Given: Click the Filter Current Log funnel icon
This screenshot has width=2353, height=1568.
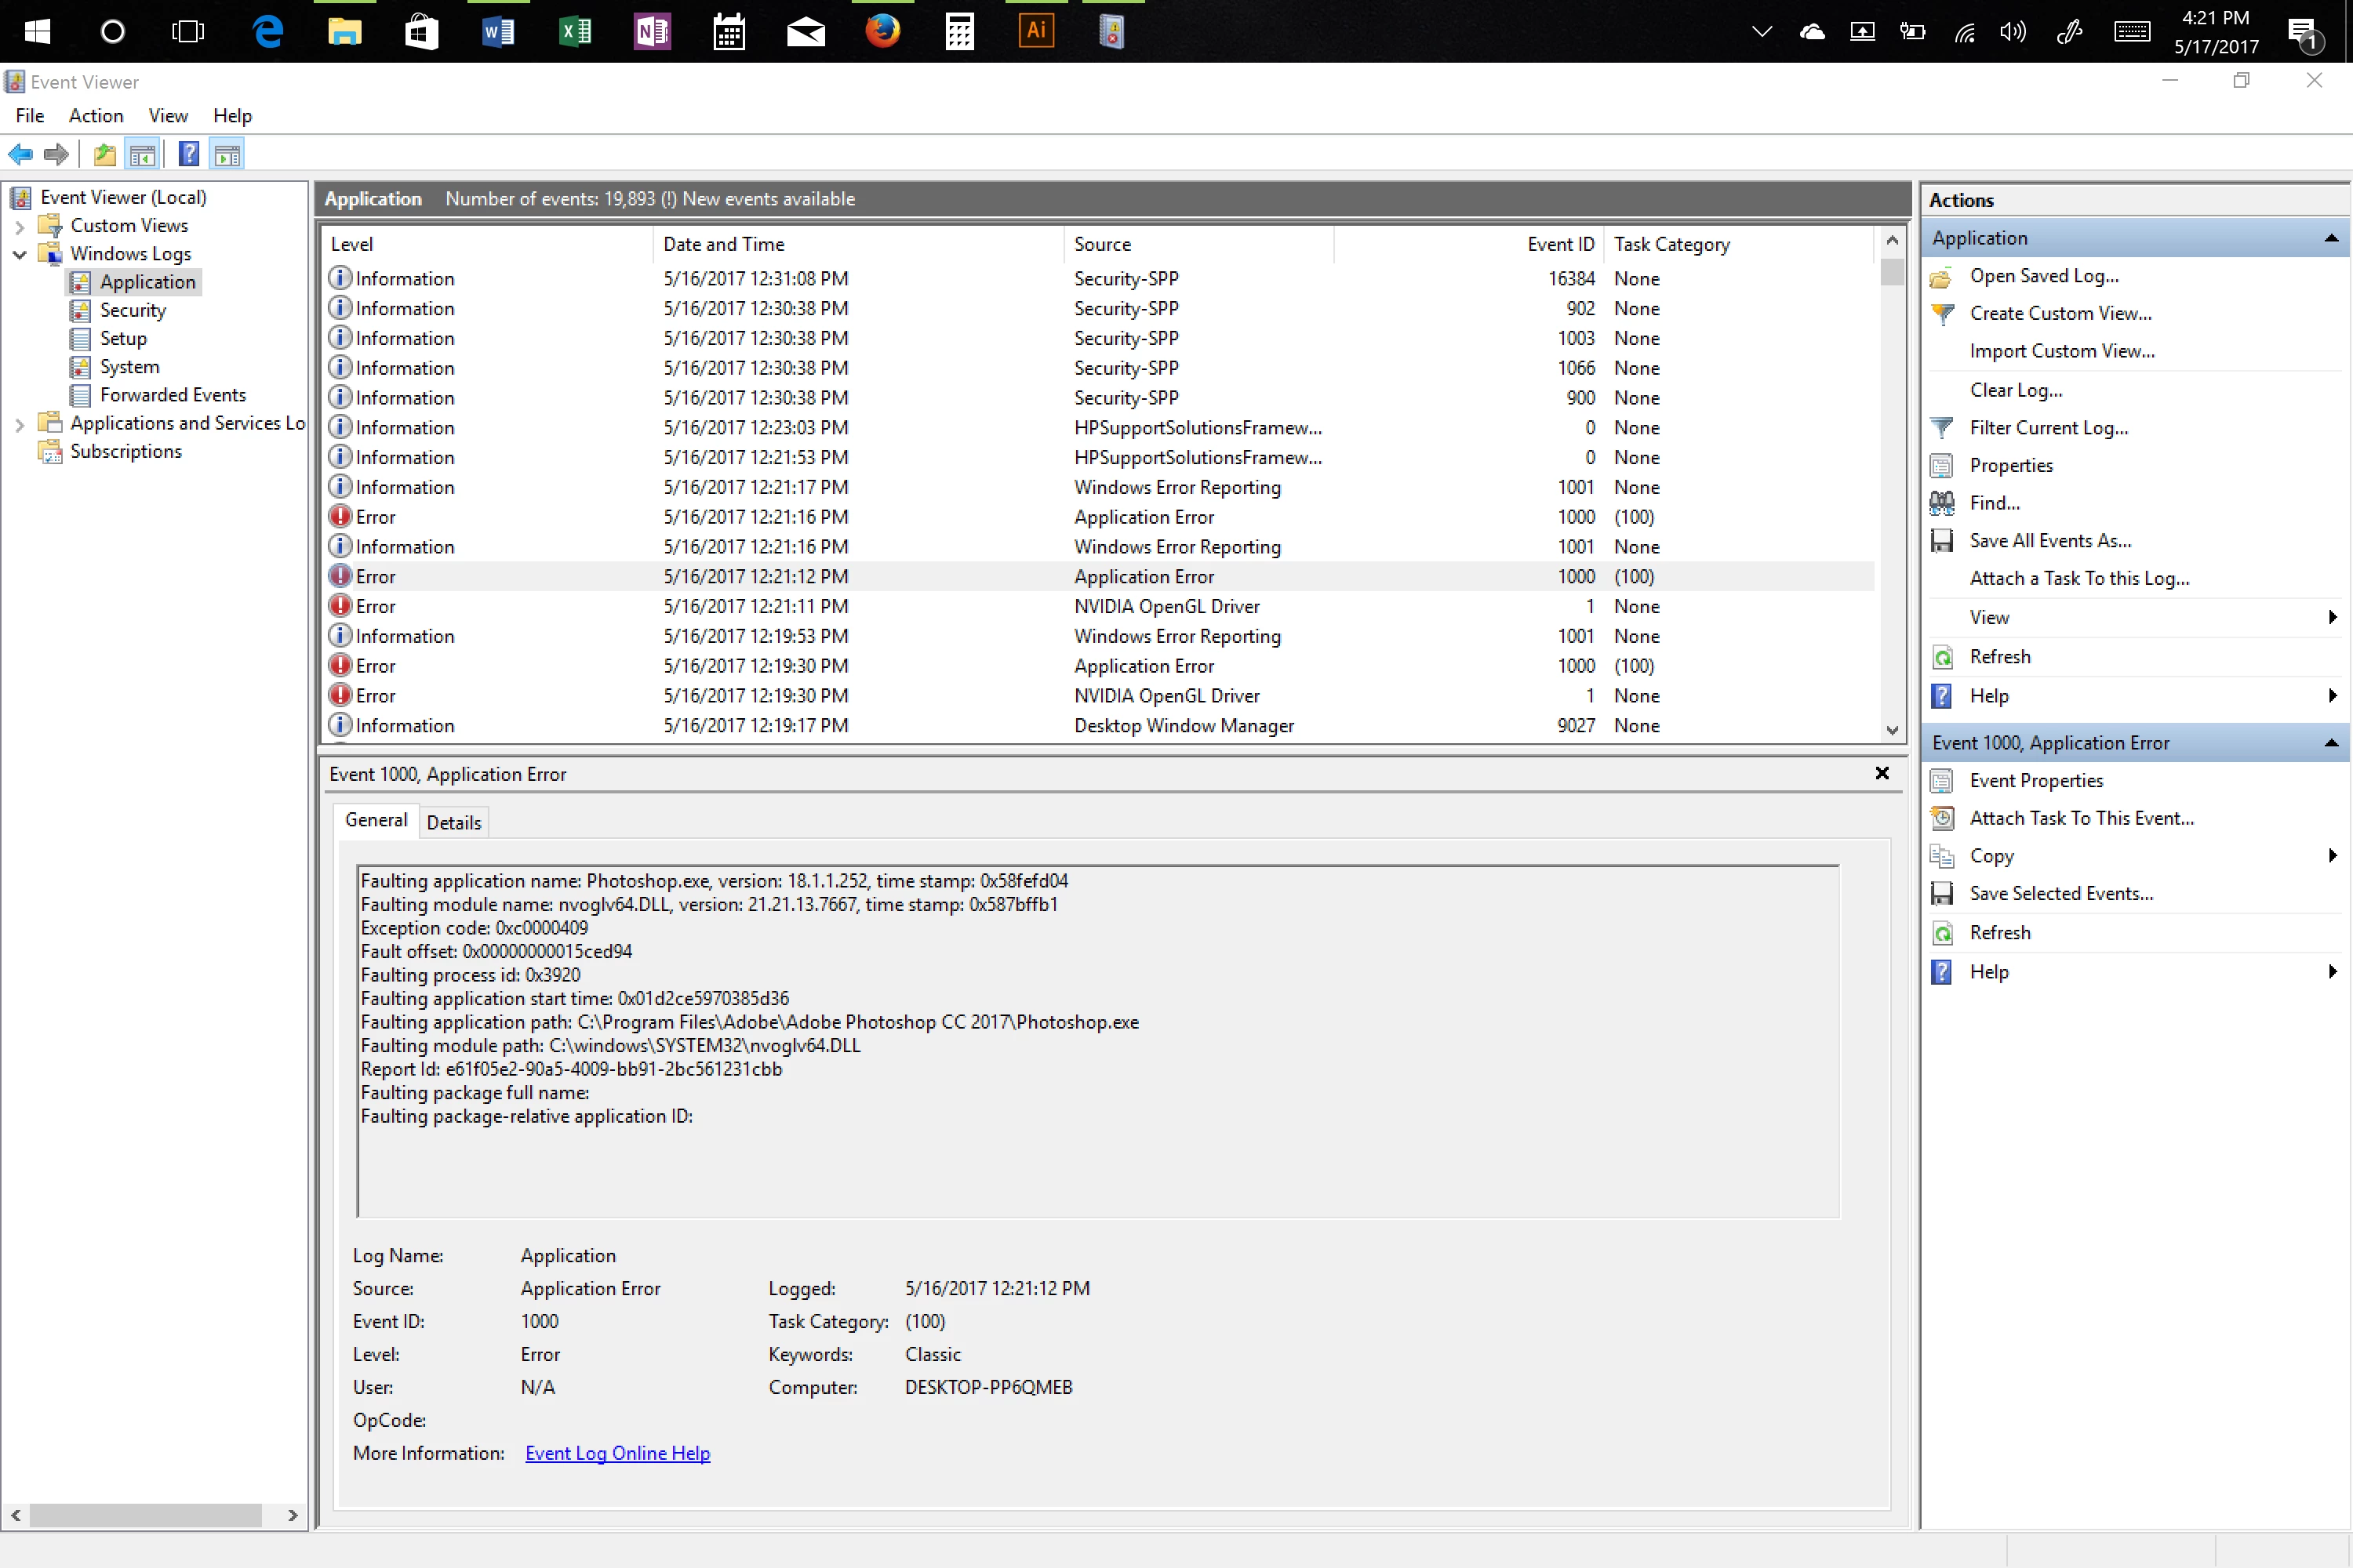Looking at the screenshot, I should [x=1942, y=428].
